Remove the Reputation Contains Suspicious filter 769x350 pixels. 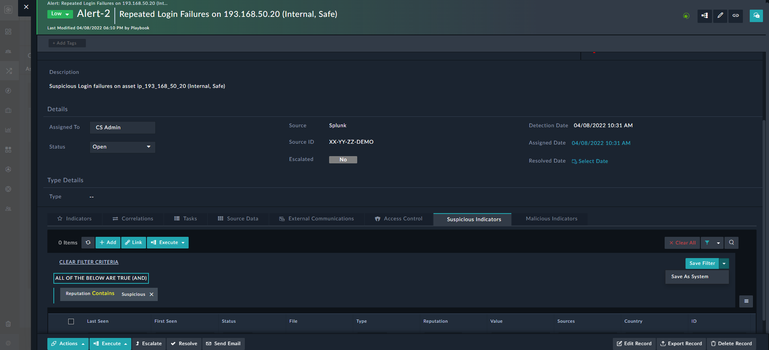pos(152,294)
